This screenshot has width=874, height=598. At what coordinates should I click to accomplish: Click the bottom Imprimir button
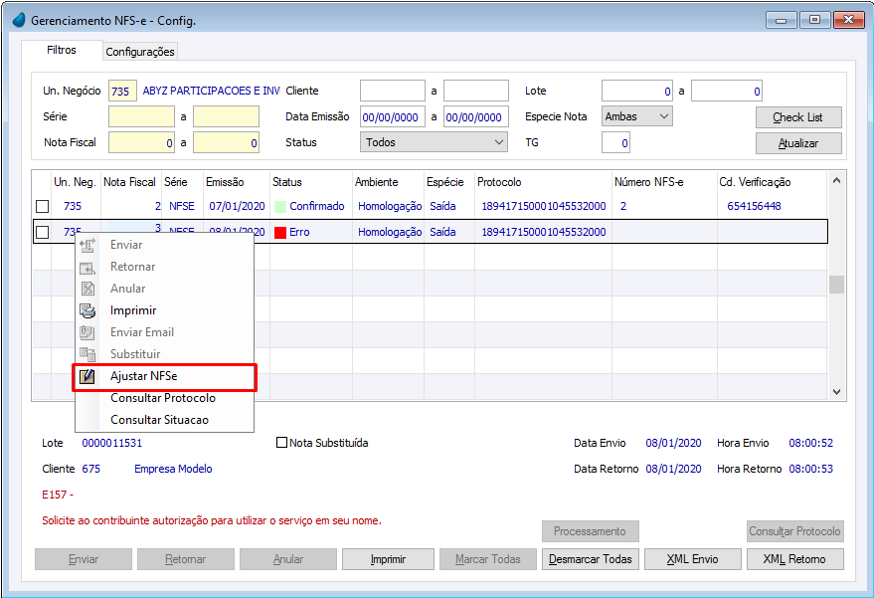pyautogui.click(x=388, y=559)
